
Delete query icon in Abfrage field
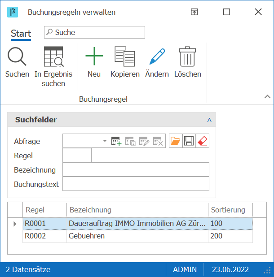(158, 141)
